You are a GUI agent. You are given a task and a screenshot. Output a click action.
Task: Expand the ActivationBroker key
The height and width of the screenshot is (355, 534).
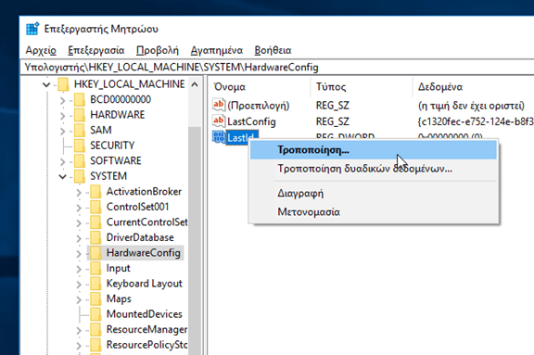click(x=79, y=192)
